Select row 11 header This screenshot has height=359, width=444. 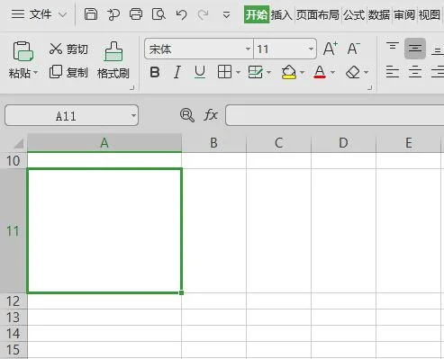tap(14, 231)
